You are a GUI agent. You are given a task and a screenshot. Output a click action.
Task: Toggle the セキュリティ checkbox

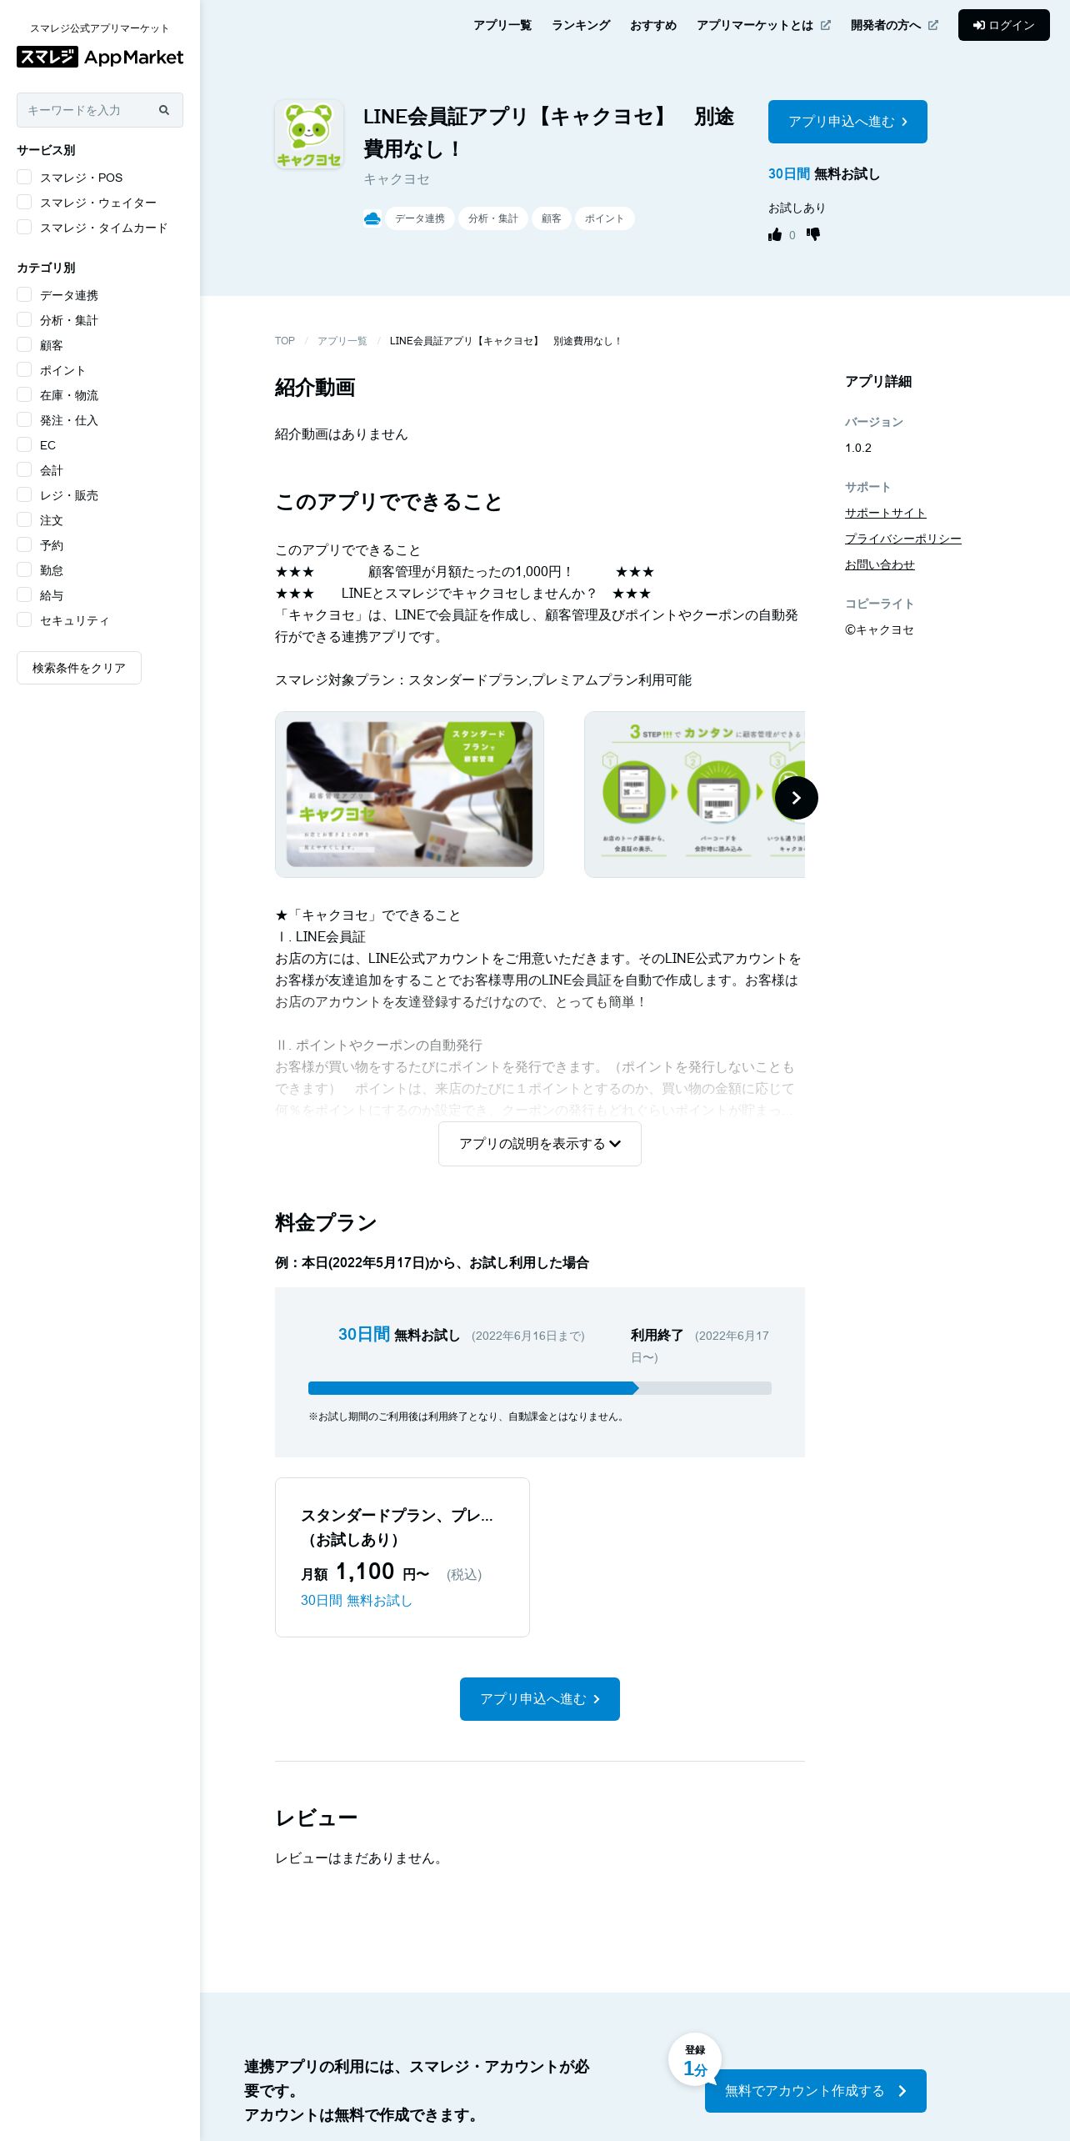(x=24, y=619)
